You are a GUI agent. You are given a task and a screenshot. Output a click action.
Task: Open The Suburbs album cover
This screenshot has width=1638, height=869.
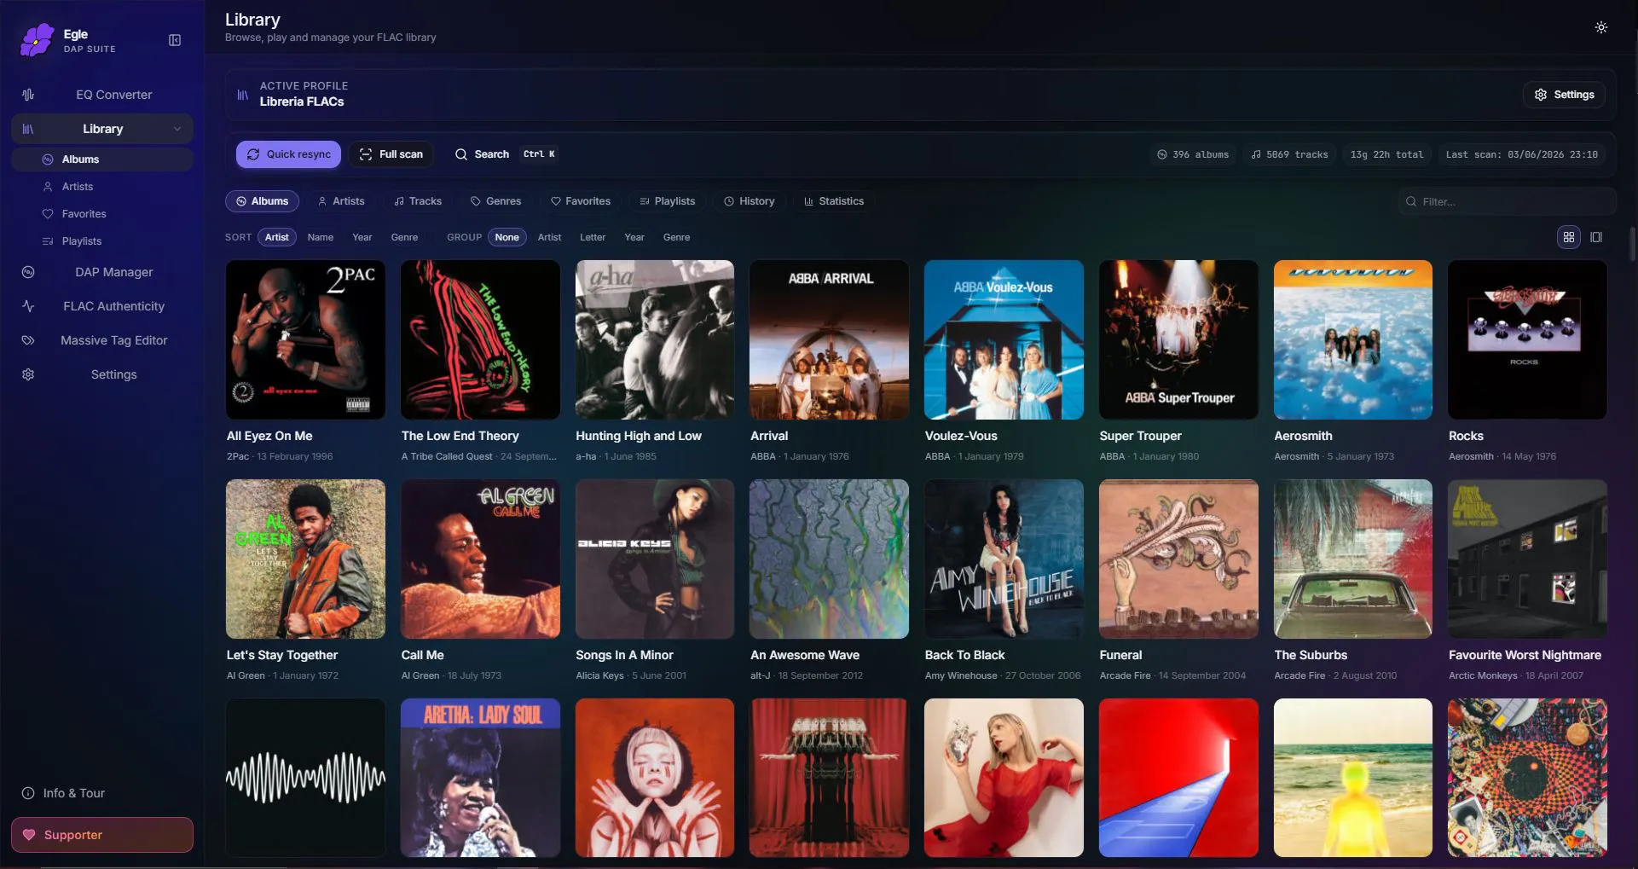(1353, 559)
